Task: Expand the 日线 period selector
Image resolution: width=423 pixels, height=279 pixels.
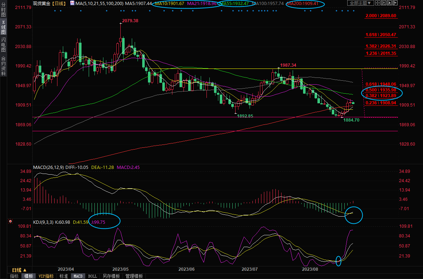Action: click(19, 270)
